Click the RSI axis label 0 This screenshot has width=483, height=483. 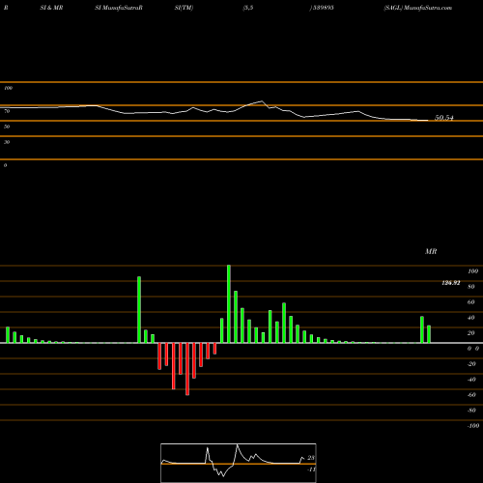coord(5,165)
